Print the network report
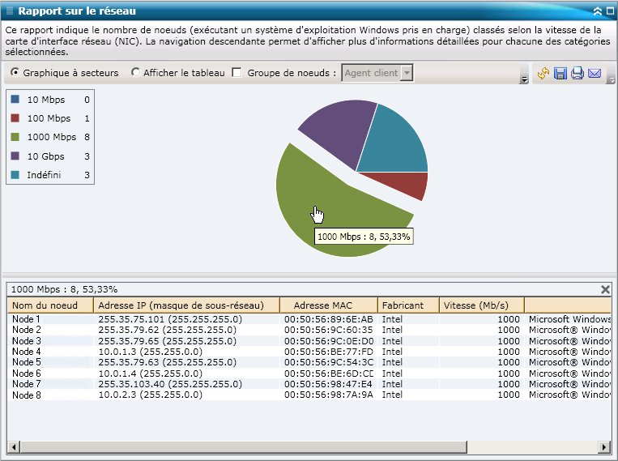 (578, 74)
